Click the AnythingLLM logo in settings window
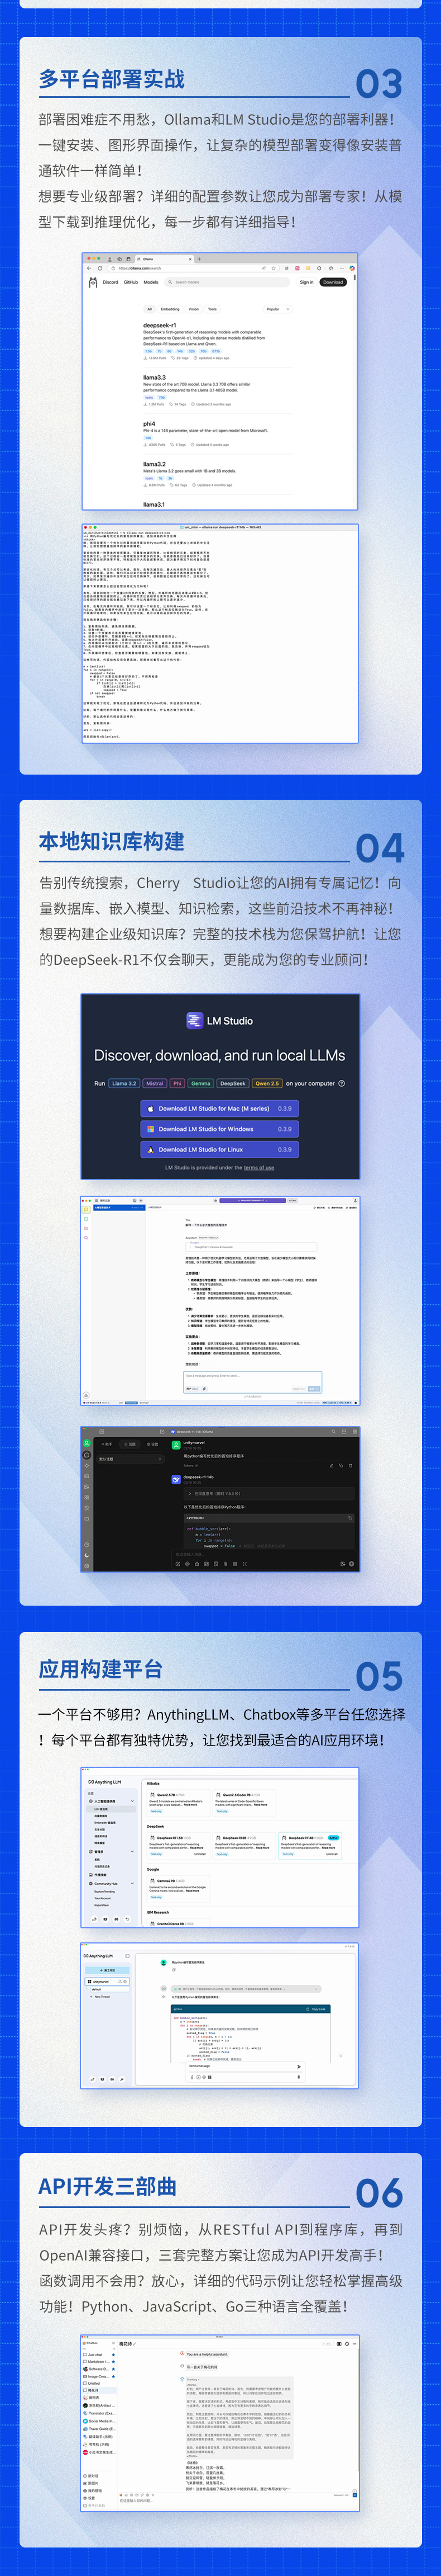Viewport: 441px width, 2576px height. pos(104,1782)
